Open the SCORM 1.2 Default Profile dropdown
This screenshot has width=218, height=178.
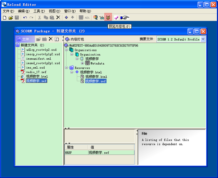(203, 39)
